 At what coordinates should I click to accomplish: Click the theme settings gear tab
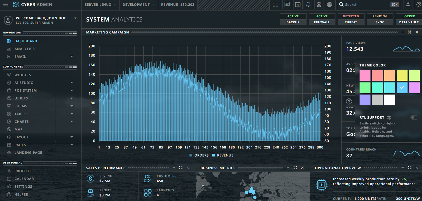click(x=349, y=101)
